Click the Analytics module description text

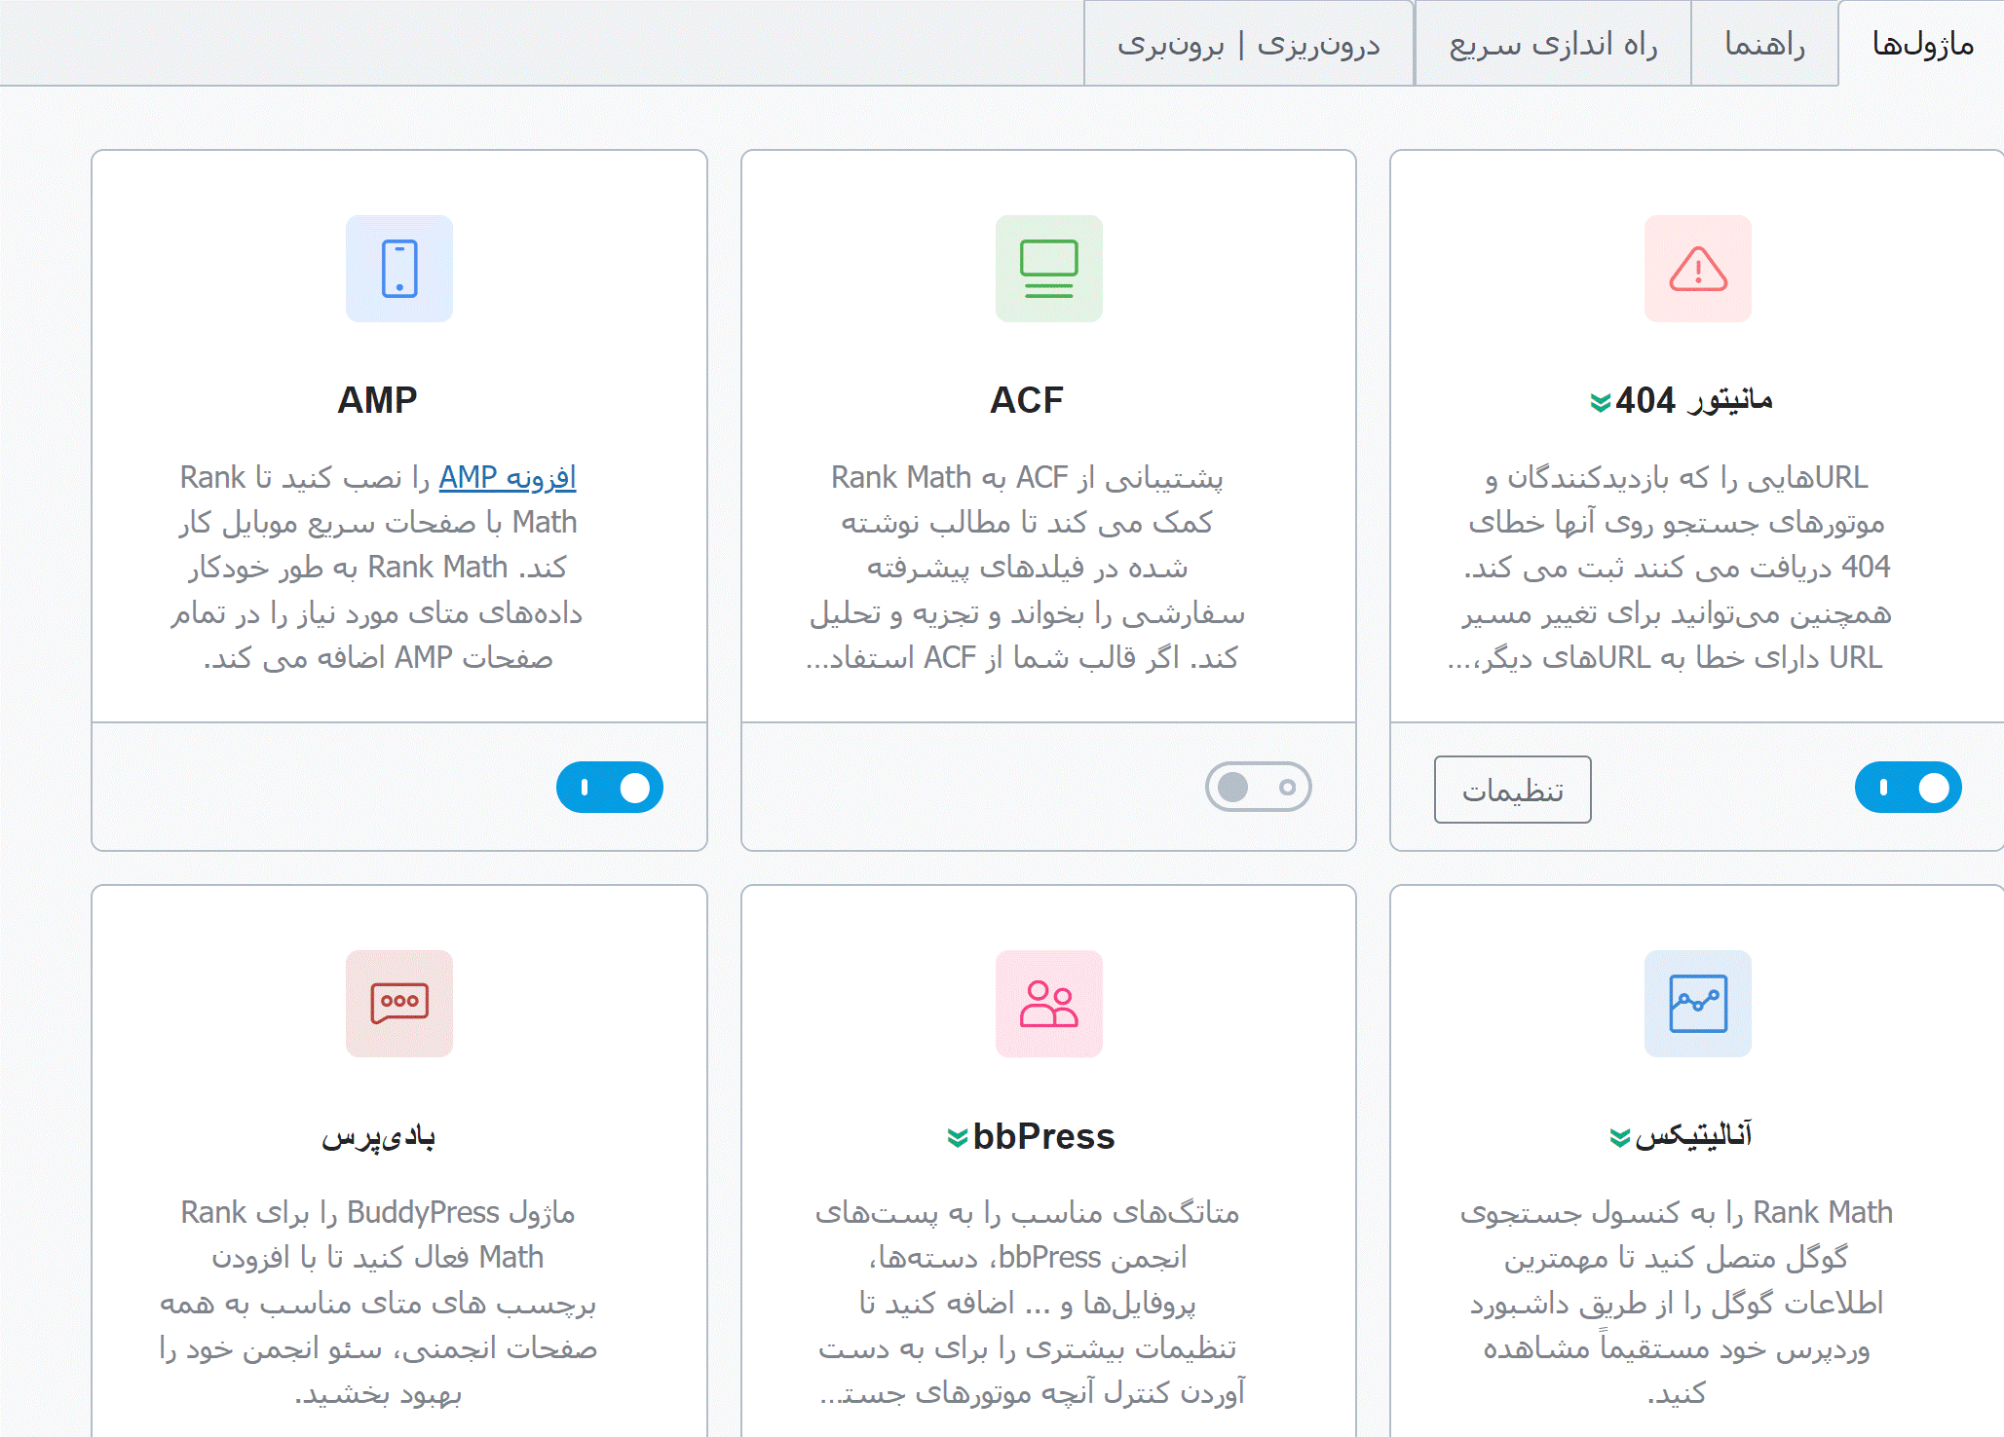pos(1677,1303)
